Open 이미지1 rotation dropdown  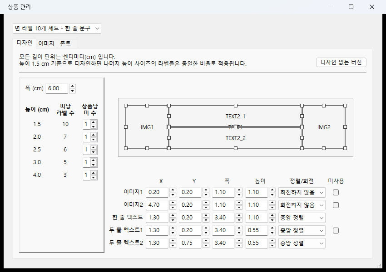(x=302, y=192)
